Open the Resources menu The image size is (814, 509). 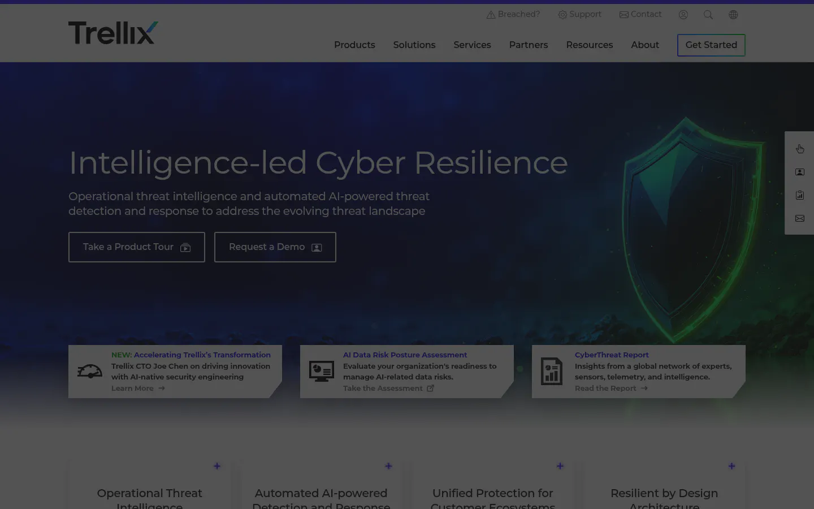590,45
